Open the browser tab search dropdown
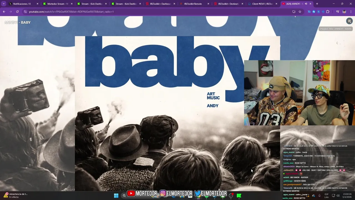355x200 pixels. (x=4, y=4)
